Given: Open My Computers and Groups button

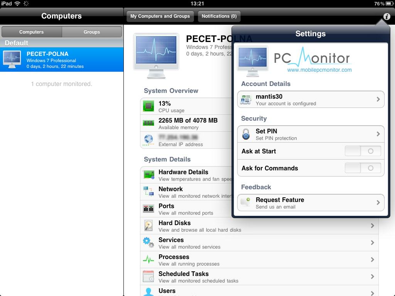Looking at the screenshot, I should coord(160,16).
